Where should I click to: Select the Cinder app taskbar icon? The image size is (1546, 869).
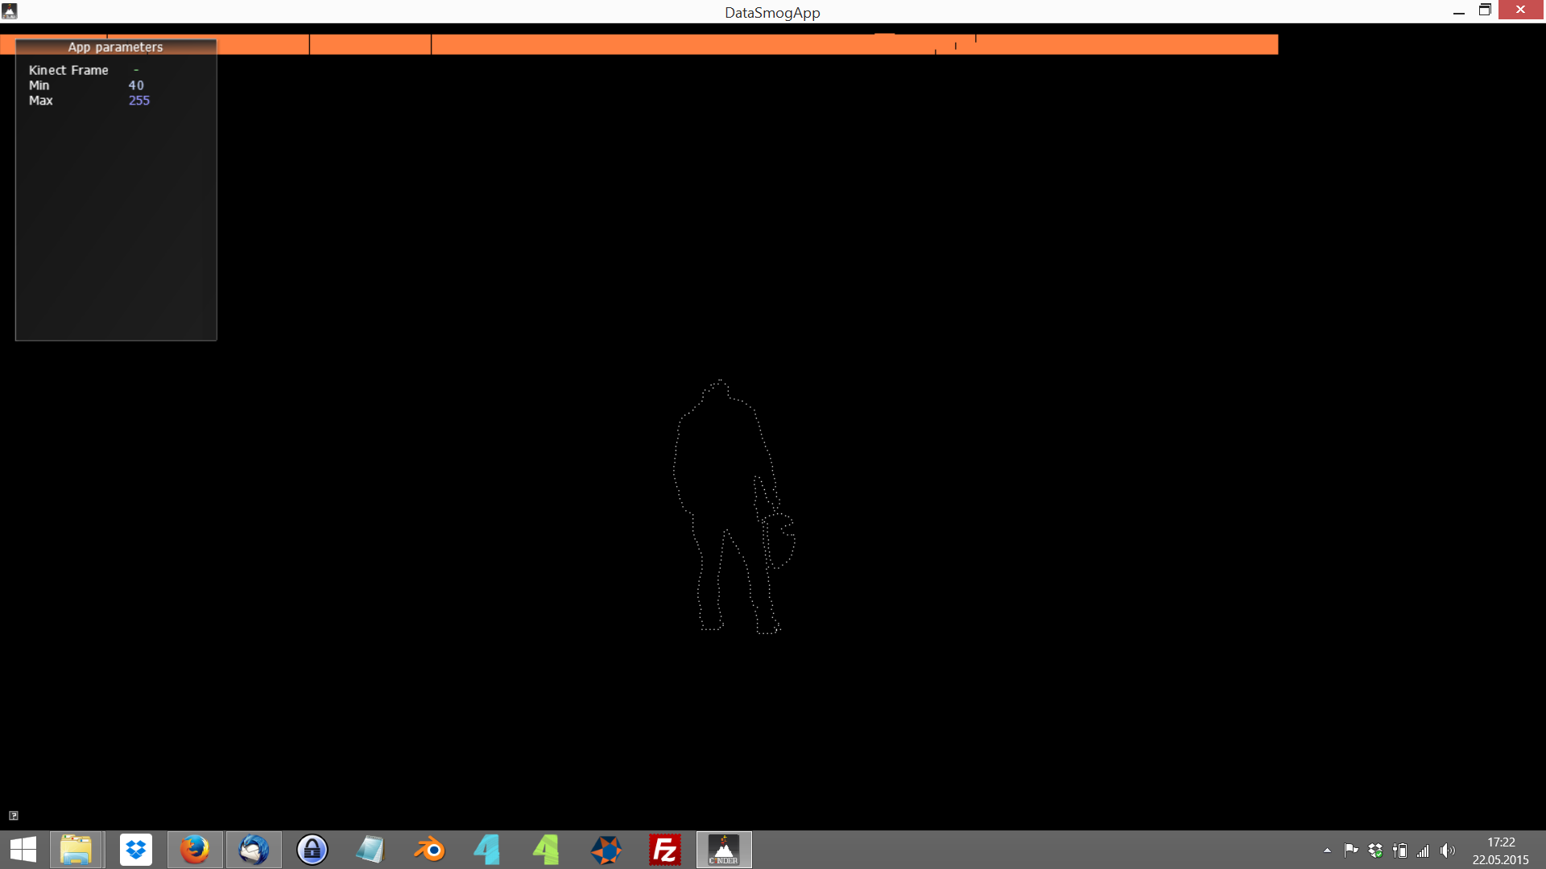(723, 850)
